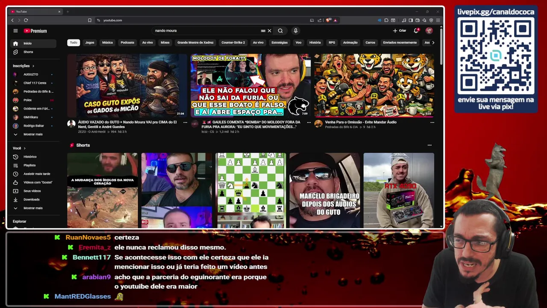Open the notifications bell
This screenshot has height=308, width=547.
416,31
